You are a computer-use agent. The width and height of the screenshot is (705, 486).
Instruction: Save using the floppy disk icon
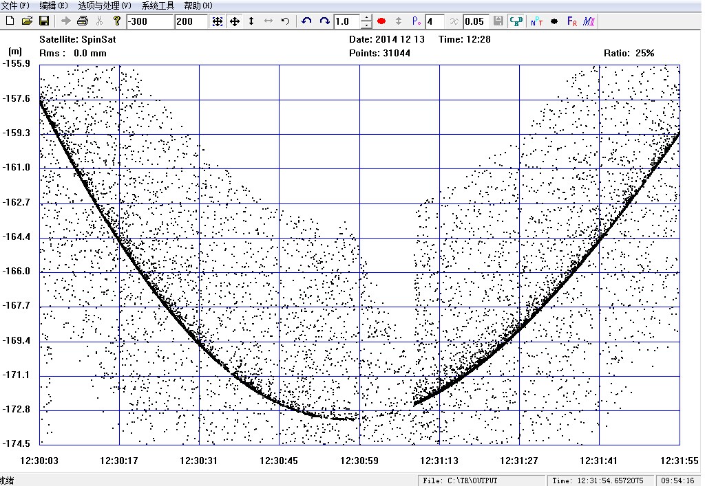click(44, 21)
